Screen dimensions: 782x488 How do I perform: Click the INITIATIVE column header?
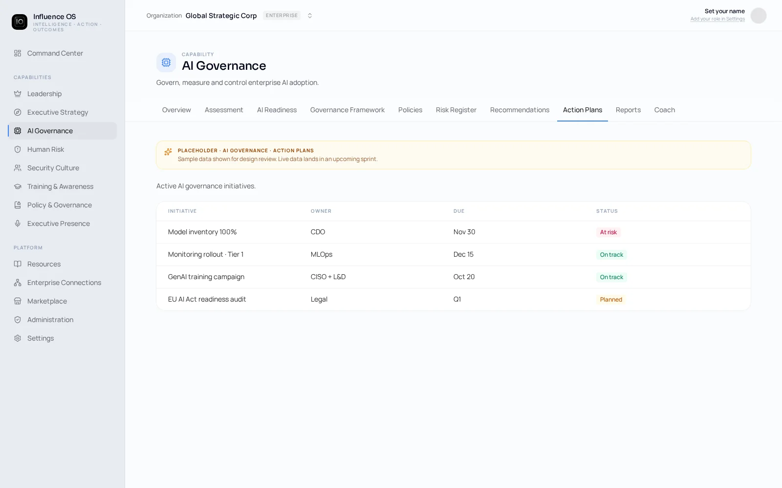coord(182,211)
